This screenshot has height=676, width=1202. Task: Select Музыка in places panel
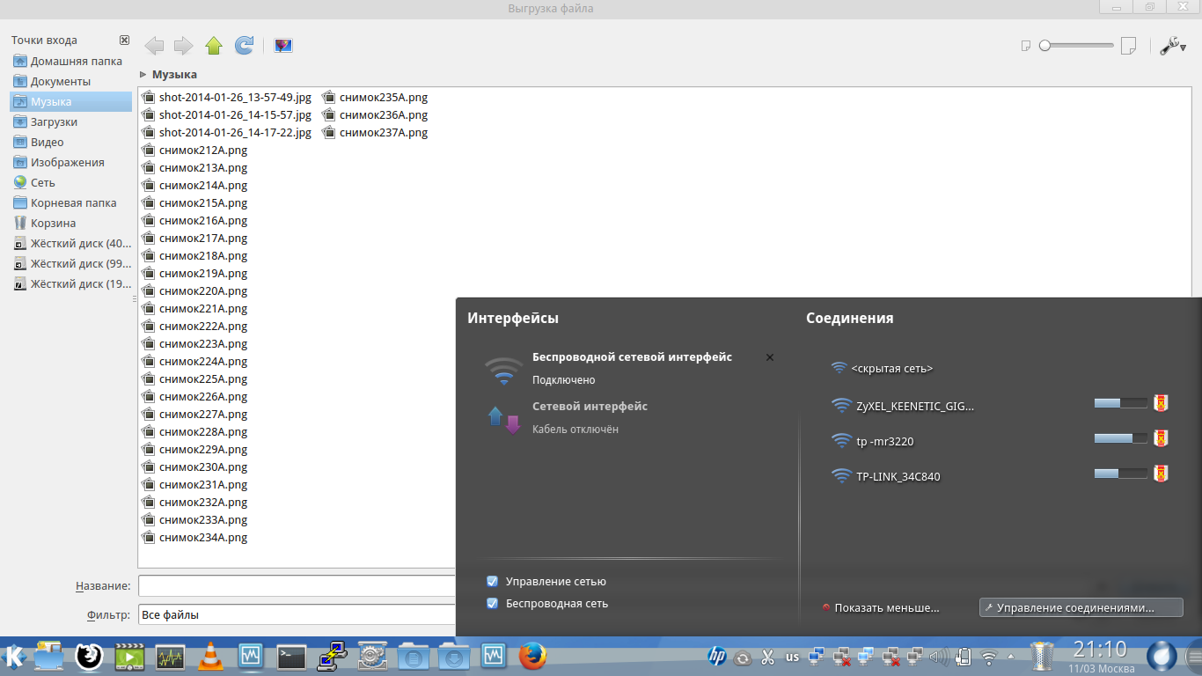[x=71, y=102]
